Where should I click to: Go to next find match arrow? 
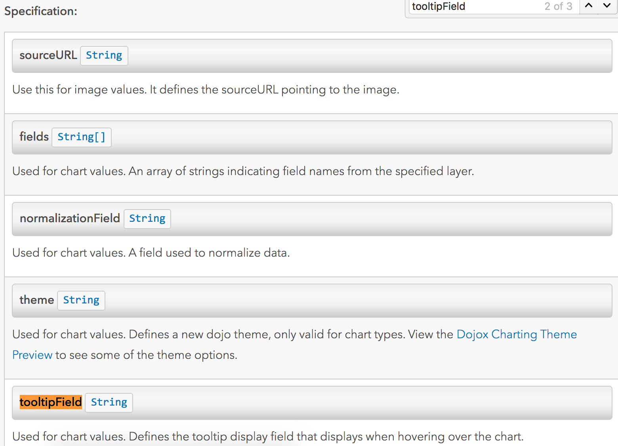[607, 6]
